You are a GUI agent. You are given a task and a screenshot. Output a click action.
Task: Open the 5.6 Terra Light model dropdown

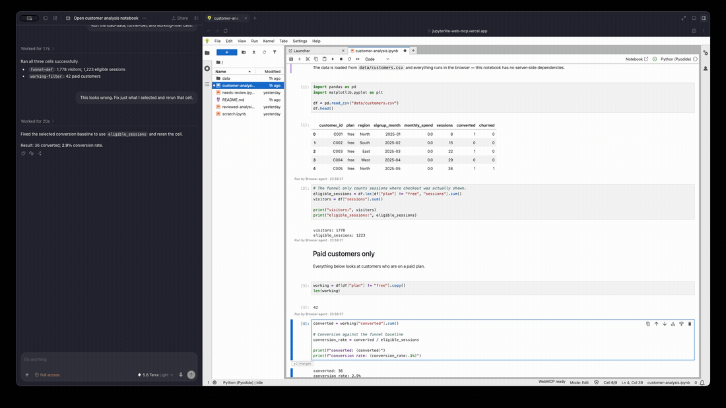156,375
